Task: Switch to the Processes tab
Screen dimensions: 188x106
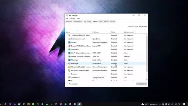Action: coord(69,22)
